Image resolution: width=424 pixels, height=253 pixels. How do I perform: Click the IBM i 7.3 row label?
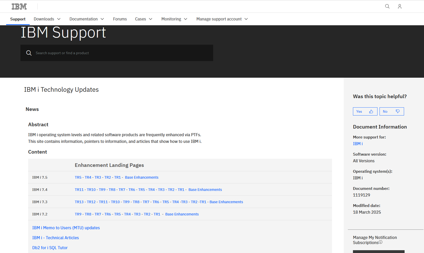[x=40, y=202]
